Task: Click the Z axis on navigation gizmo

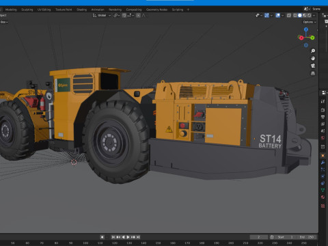Action: [306, 29]
